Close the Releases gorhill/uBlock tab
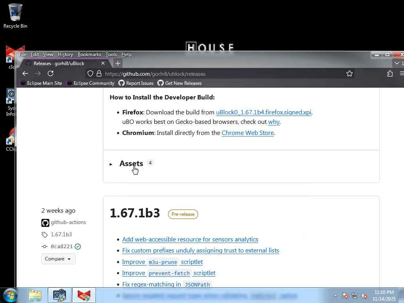Screen dimensions: 404x303 (x=103, y=63)
